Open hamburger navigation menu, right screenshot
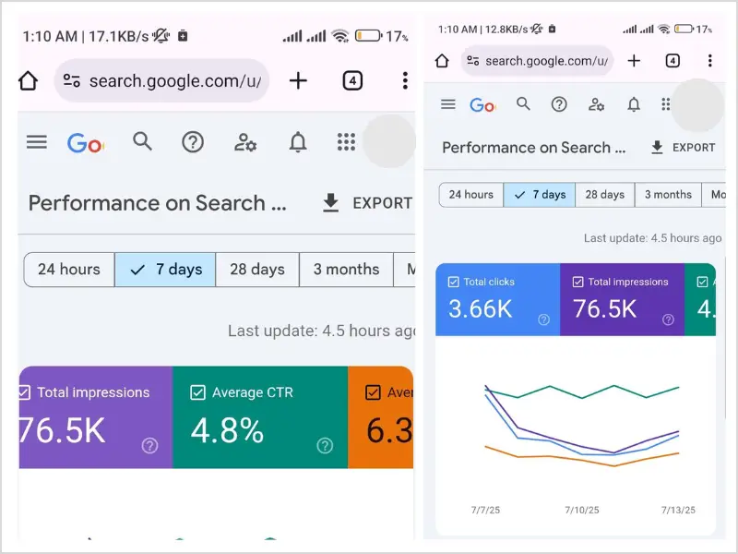Image resolution: width=738 pixels, height=554 pixels. click(x=448, y=104)
